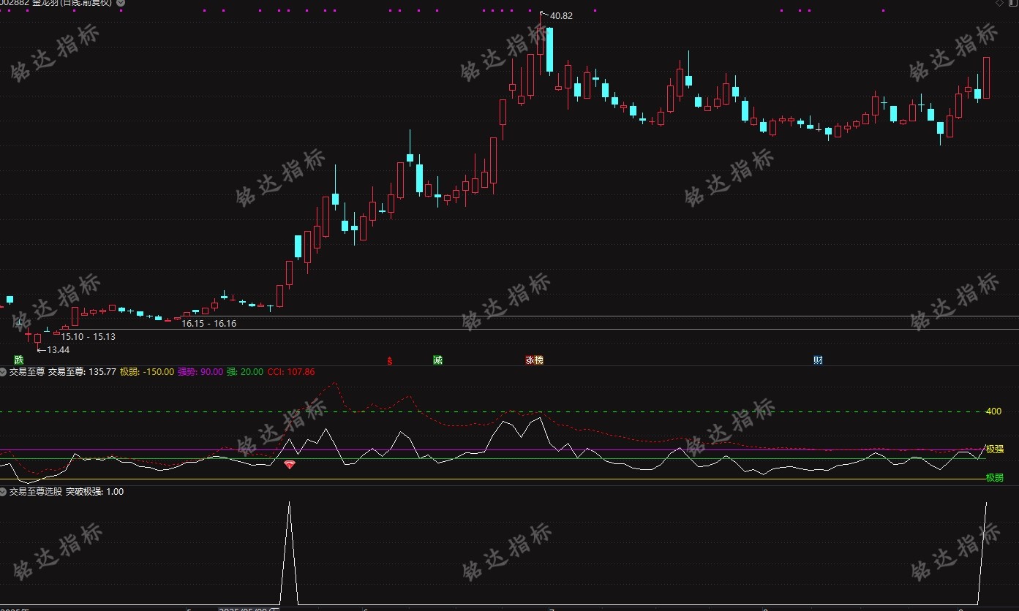The image size is (1019, 611).
Task: Click the CCI: 107.86 value
Action: [x=291, y=372]
